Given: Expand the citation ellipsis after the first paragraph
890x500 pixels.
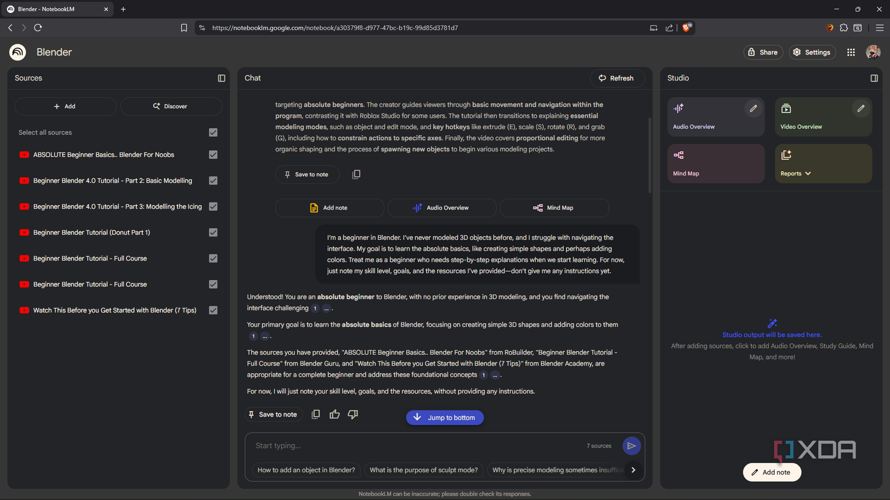Looking at the screenshot, I should (x=326, y=308).
